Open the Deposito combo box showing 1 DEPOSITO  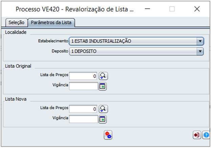pos(136,51)
